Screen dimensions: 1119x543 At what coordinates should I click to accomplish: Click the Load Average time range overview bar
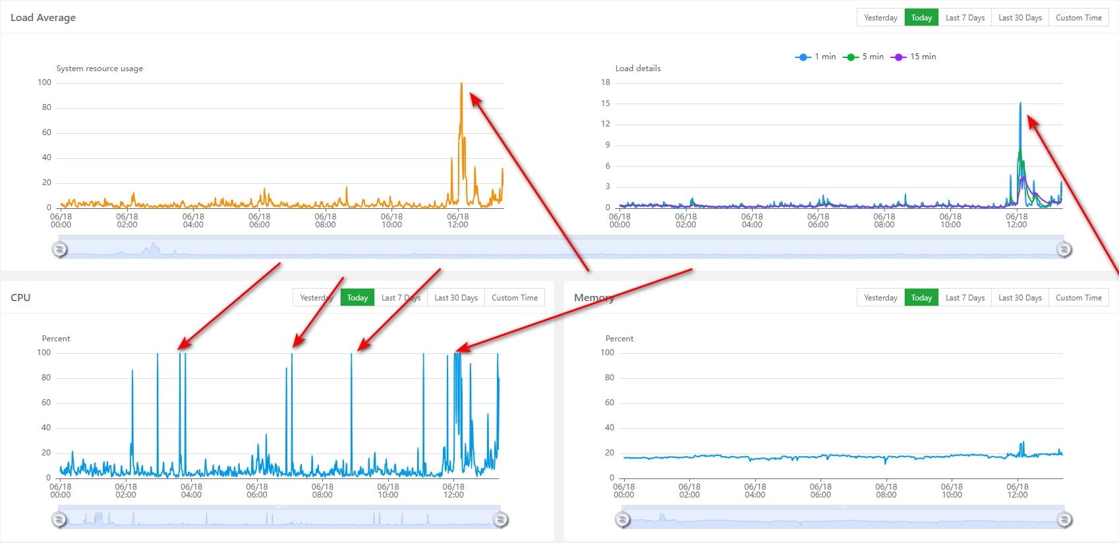(561, 246)
